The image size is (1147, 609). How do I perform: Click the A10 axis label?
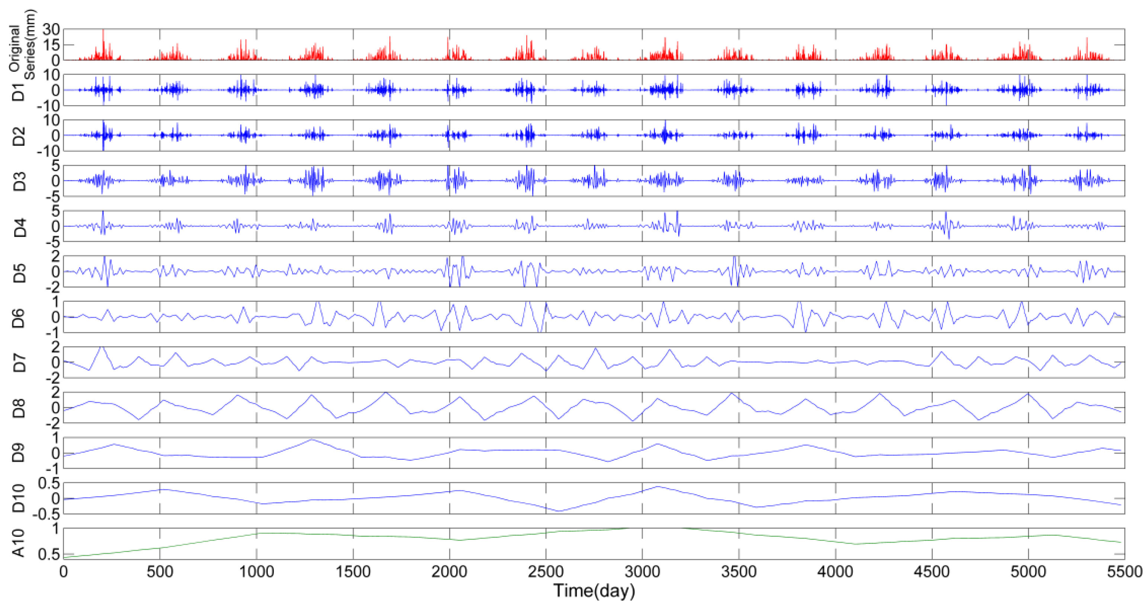19,544
